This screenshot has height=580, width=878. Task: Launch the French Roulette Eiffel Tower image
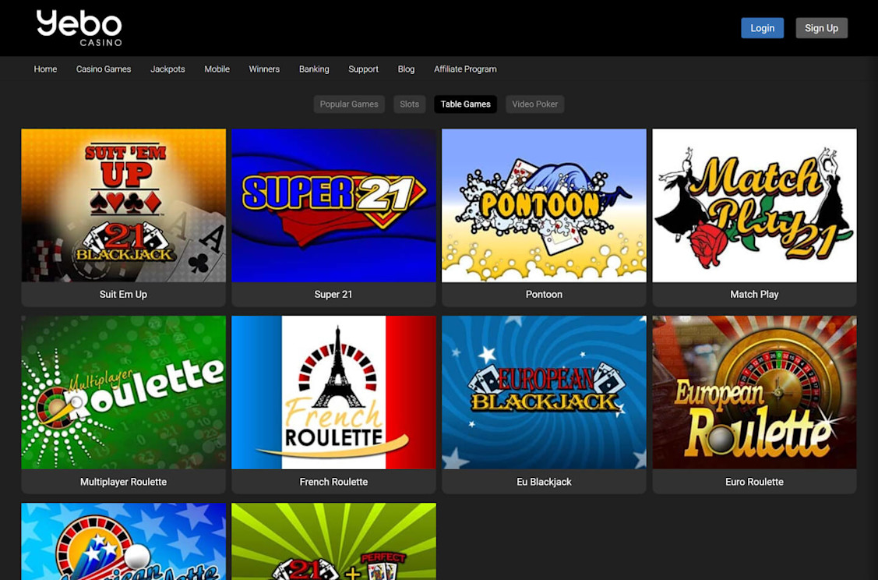click(x=333, y=392)
